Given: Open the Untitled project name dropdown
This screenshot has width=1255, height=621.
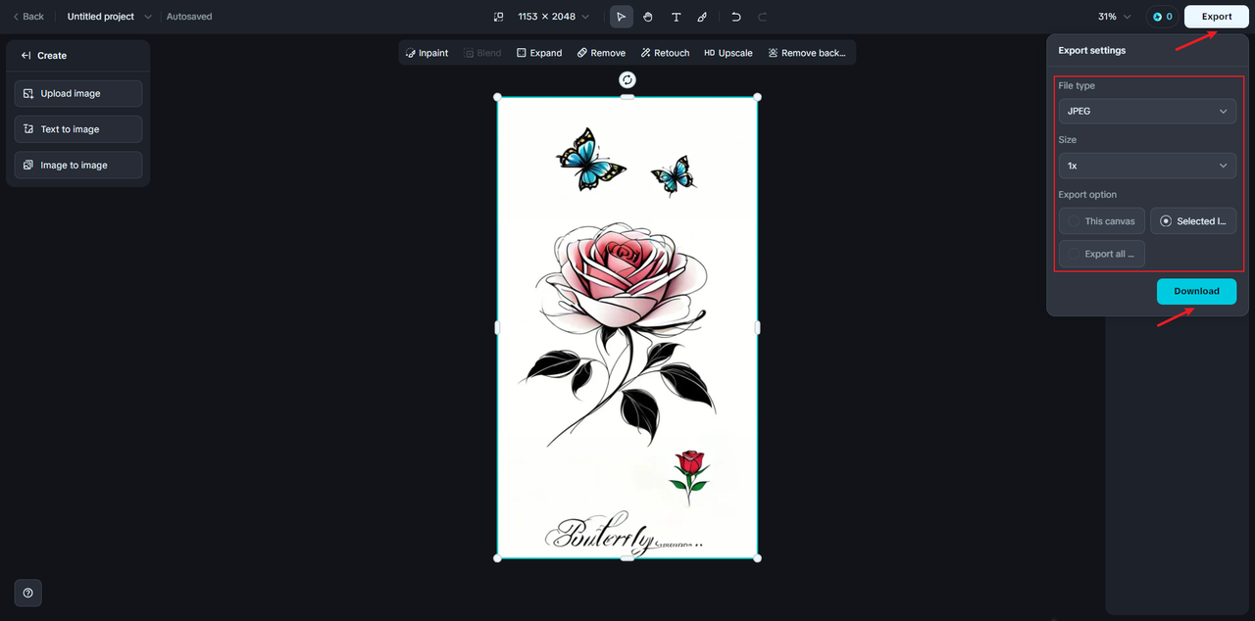Looking at the screenshot, I should pos(110,17).
